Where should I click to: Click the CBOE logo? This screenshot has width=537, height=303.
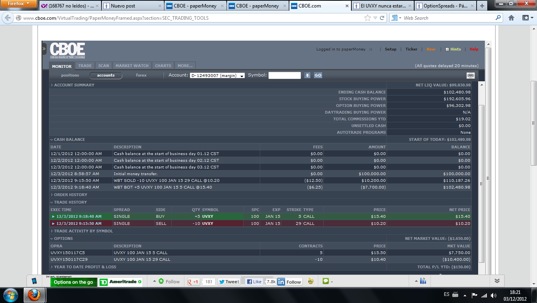[x=68, y=51]
